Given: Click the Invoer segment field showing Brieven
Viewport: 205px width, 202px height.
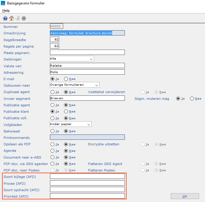Looking at the screenshot, I should (87, 98).
